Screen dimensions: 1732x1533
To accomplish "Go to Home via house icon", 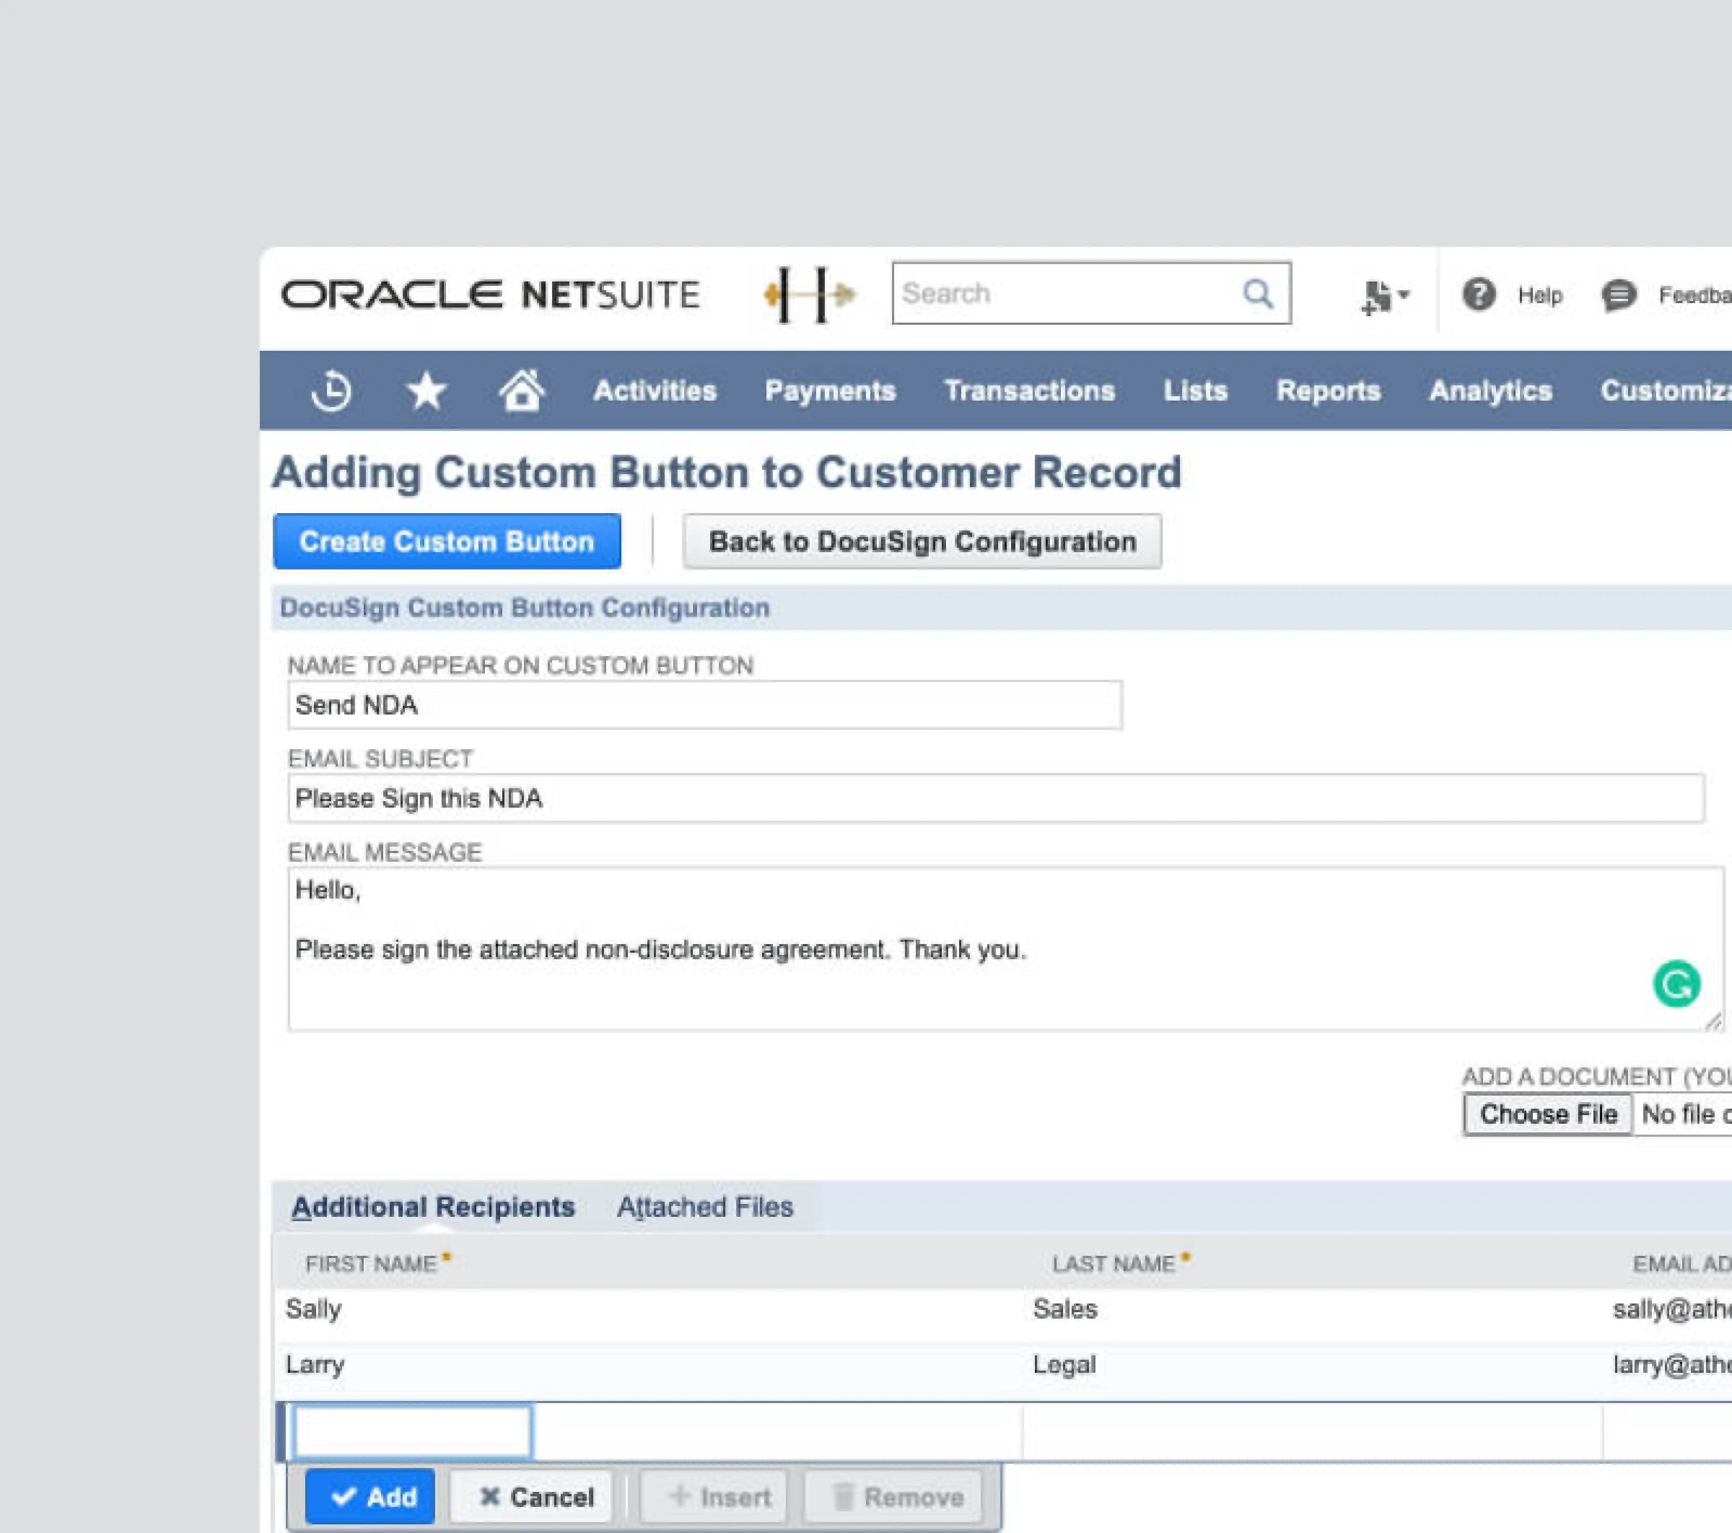I will 521,391.
